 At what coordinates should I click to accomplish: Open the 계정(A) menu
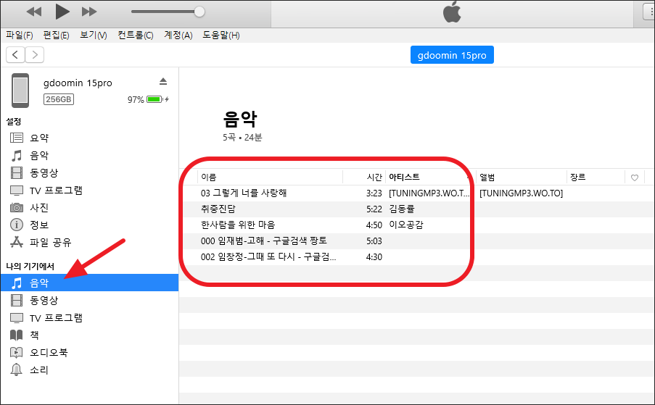click(178, 36)
